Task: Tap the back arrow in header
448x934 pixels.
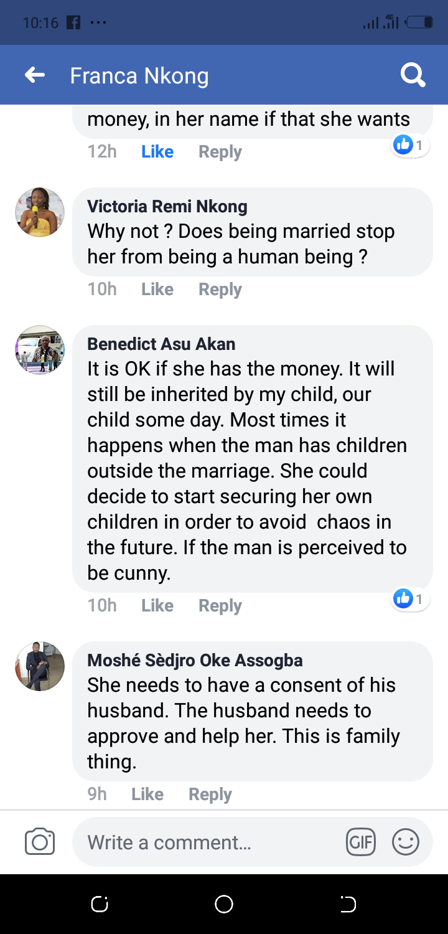Action: [x=35, y=75]
